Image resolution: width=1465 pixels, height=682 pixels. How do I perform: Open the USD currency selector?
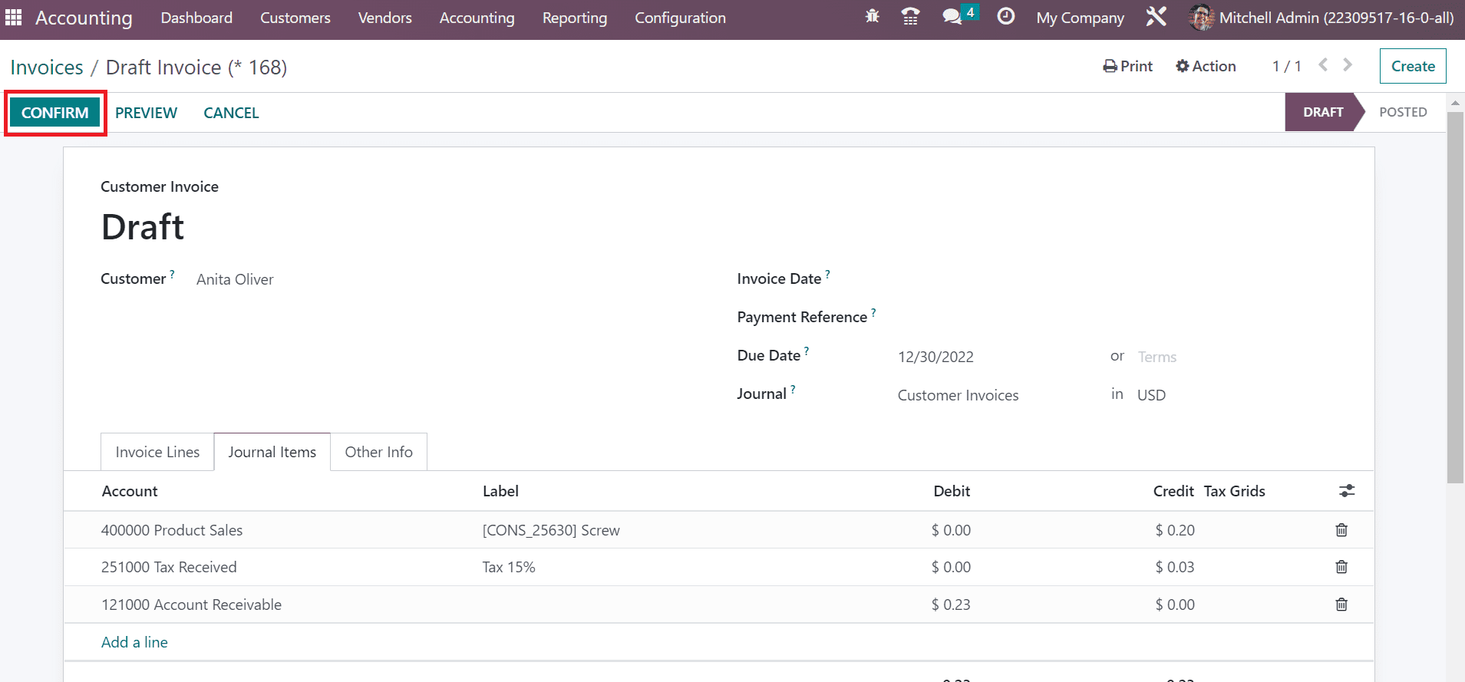click(x=1151, y=395)
